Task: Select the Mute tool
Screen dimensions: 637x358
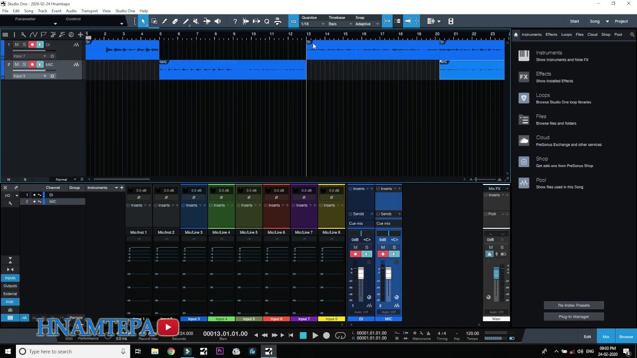Action: [x=196, y=21]
